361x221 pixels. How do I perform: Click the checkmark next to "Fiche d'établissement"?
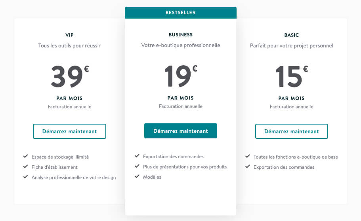coord(26,167)
